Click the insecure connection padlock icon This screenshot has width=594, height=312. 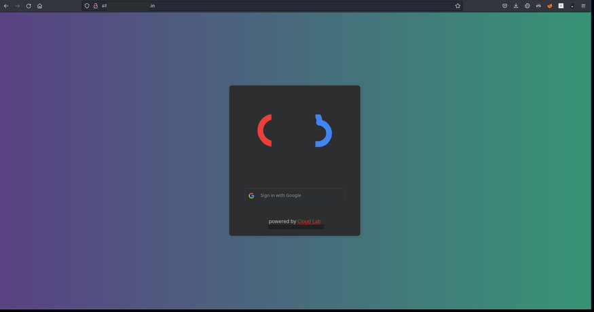click(x=96, y=5)
